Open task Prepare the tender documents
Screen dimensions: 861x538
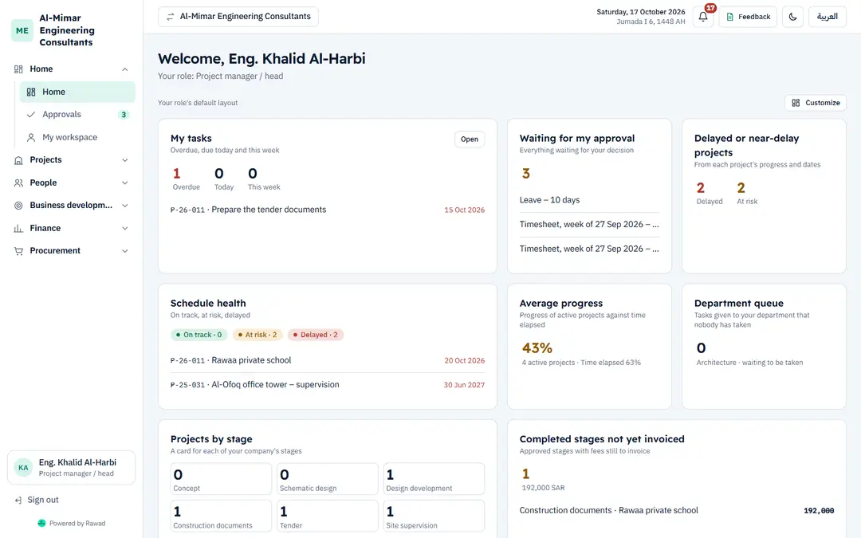coord(328,210)
